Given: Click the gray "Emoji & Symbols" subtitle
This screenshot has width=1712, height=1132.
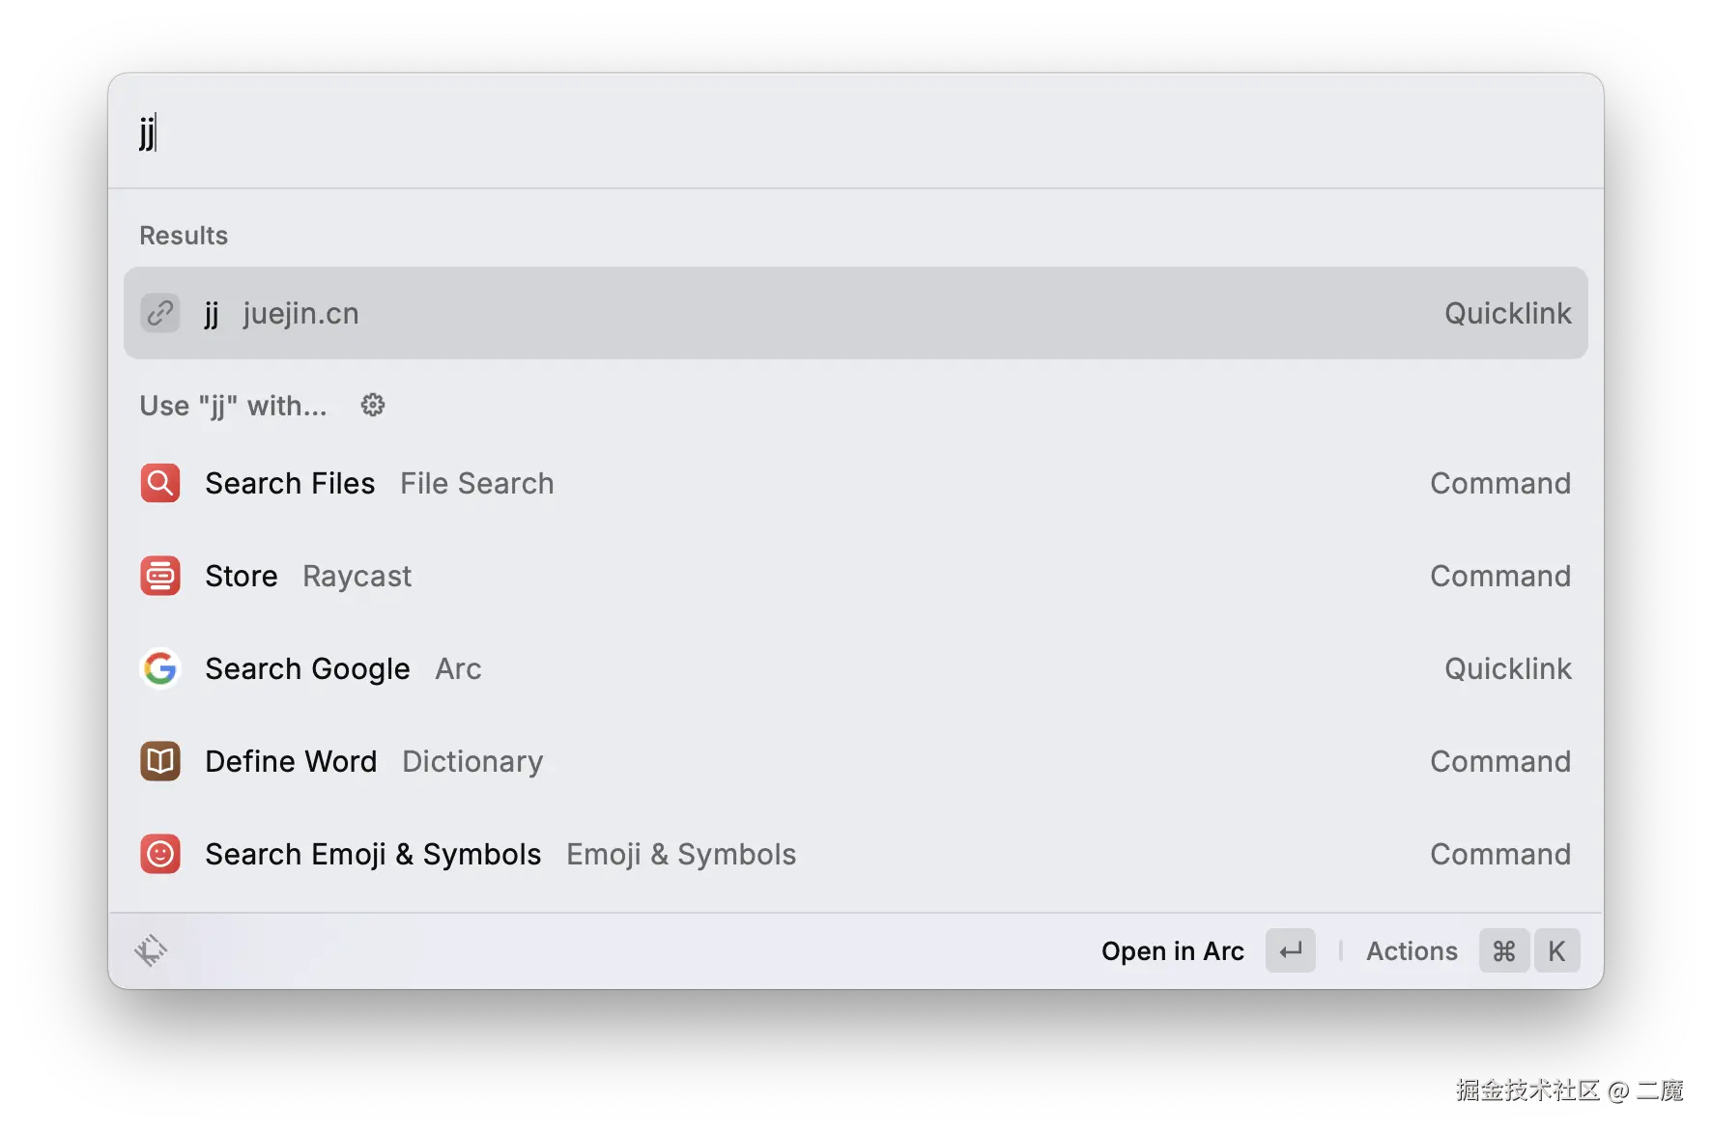Looking at the screenshot, I should coord(681,855).
